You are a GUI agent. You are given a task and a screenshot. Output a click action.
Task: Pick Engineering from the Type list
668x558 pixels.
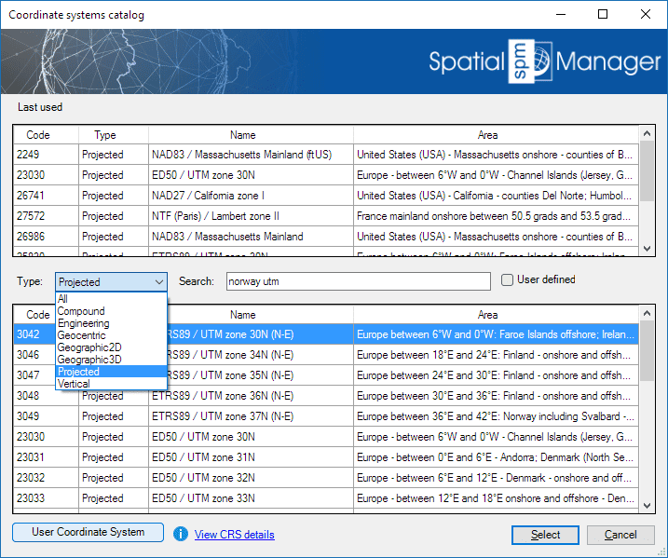click(84, 323)
